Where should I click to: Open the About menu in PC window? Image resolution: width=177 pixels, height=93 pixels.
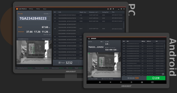point(45,9)
